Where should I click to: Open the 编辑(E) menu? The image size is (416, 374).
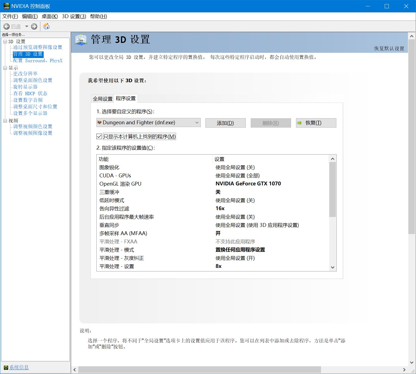coord(30,16)
